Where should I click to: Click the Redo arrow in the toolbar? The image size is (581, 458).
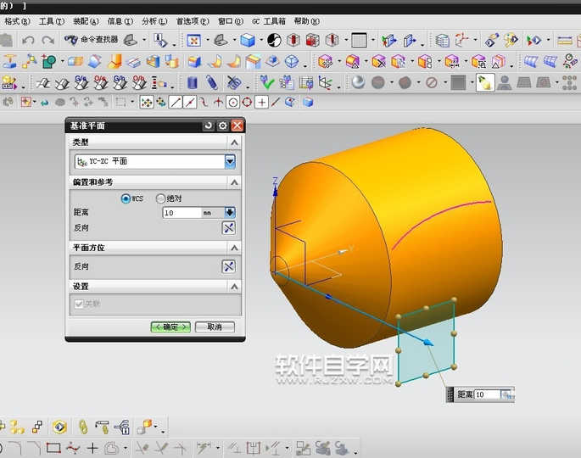47,40
